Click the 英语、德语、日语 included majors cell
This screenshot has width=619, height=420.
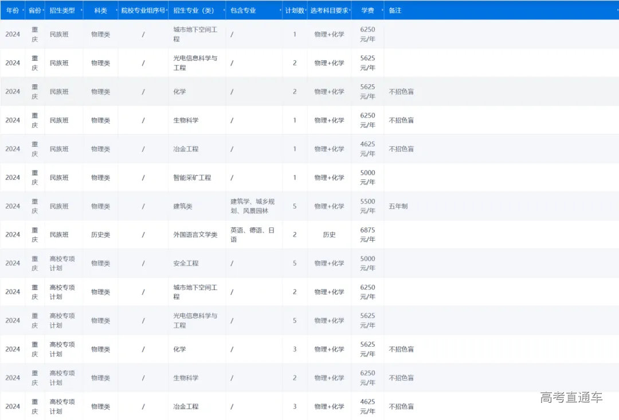252,234
